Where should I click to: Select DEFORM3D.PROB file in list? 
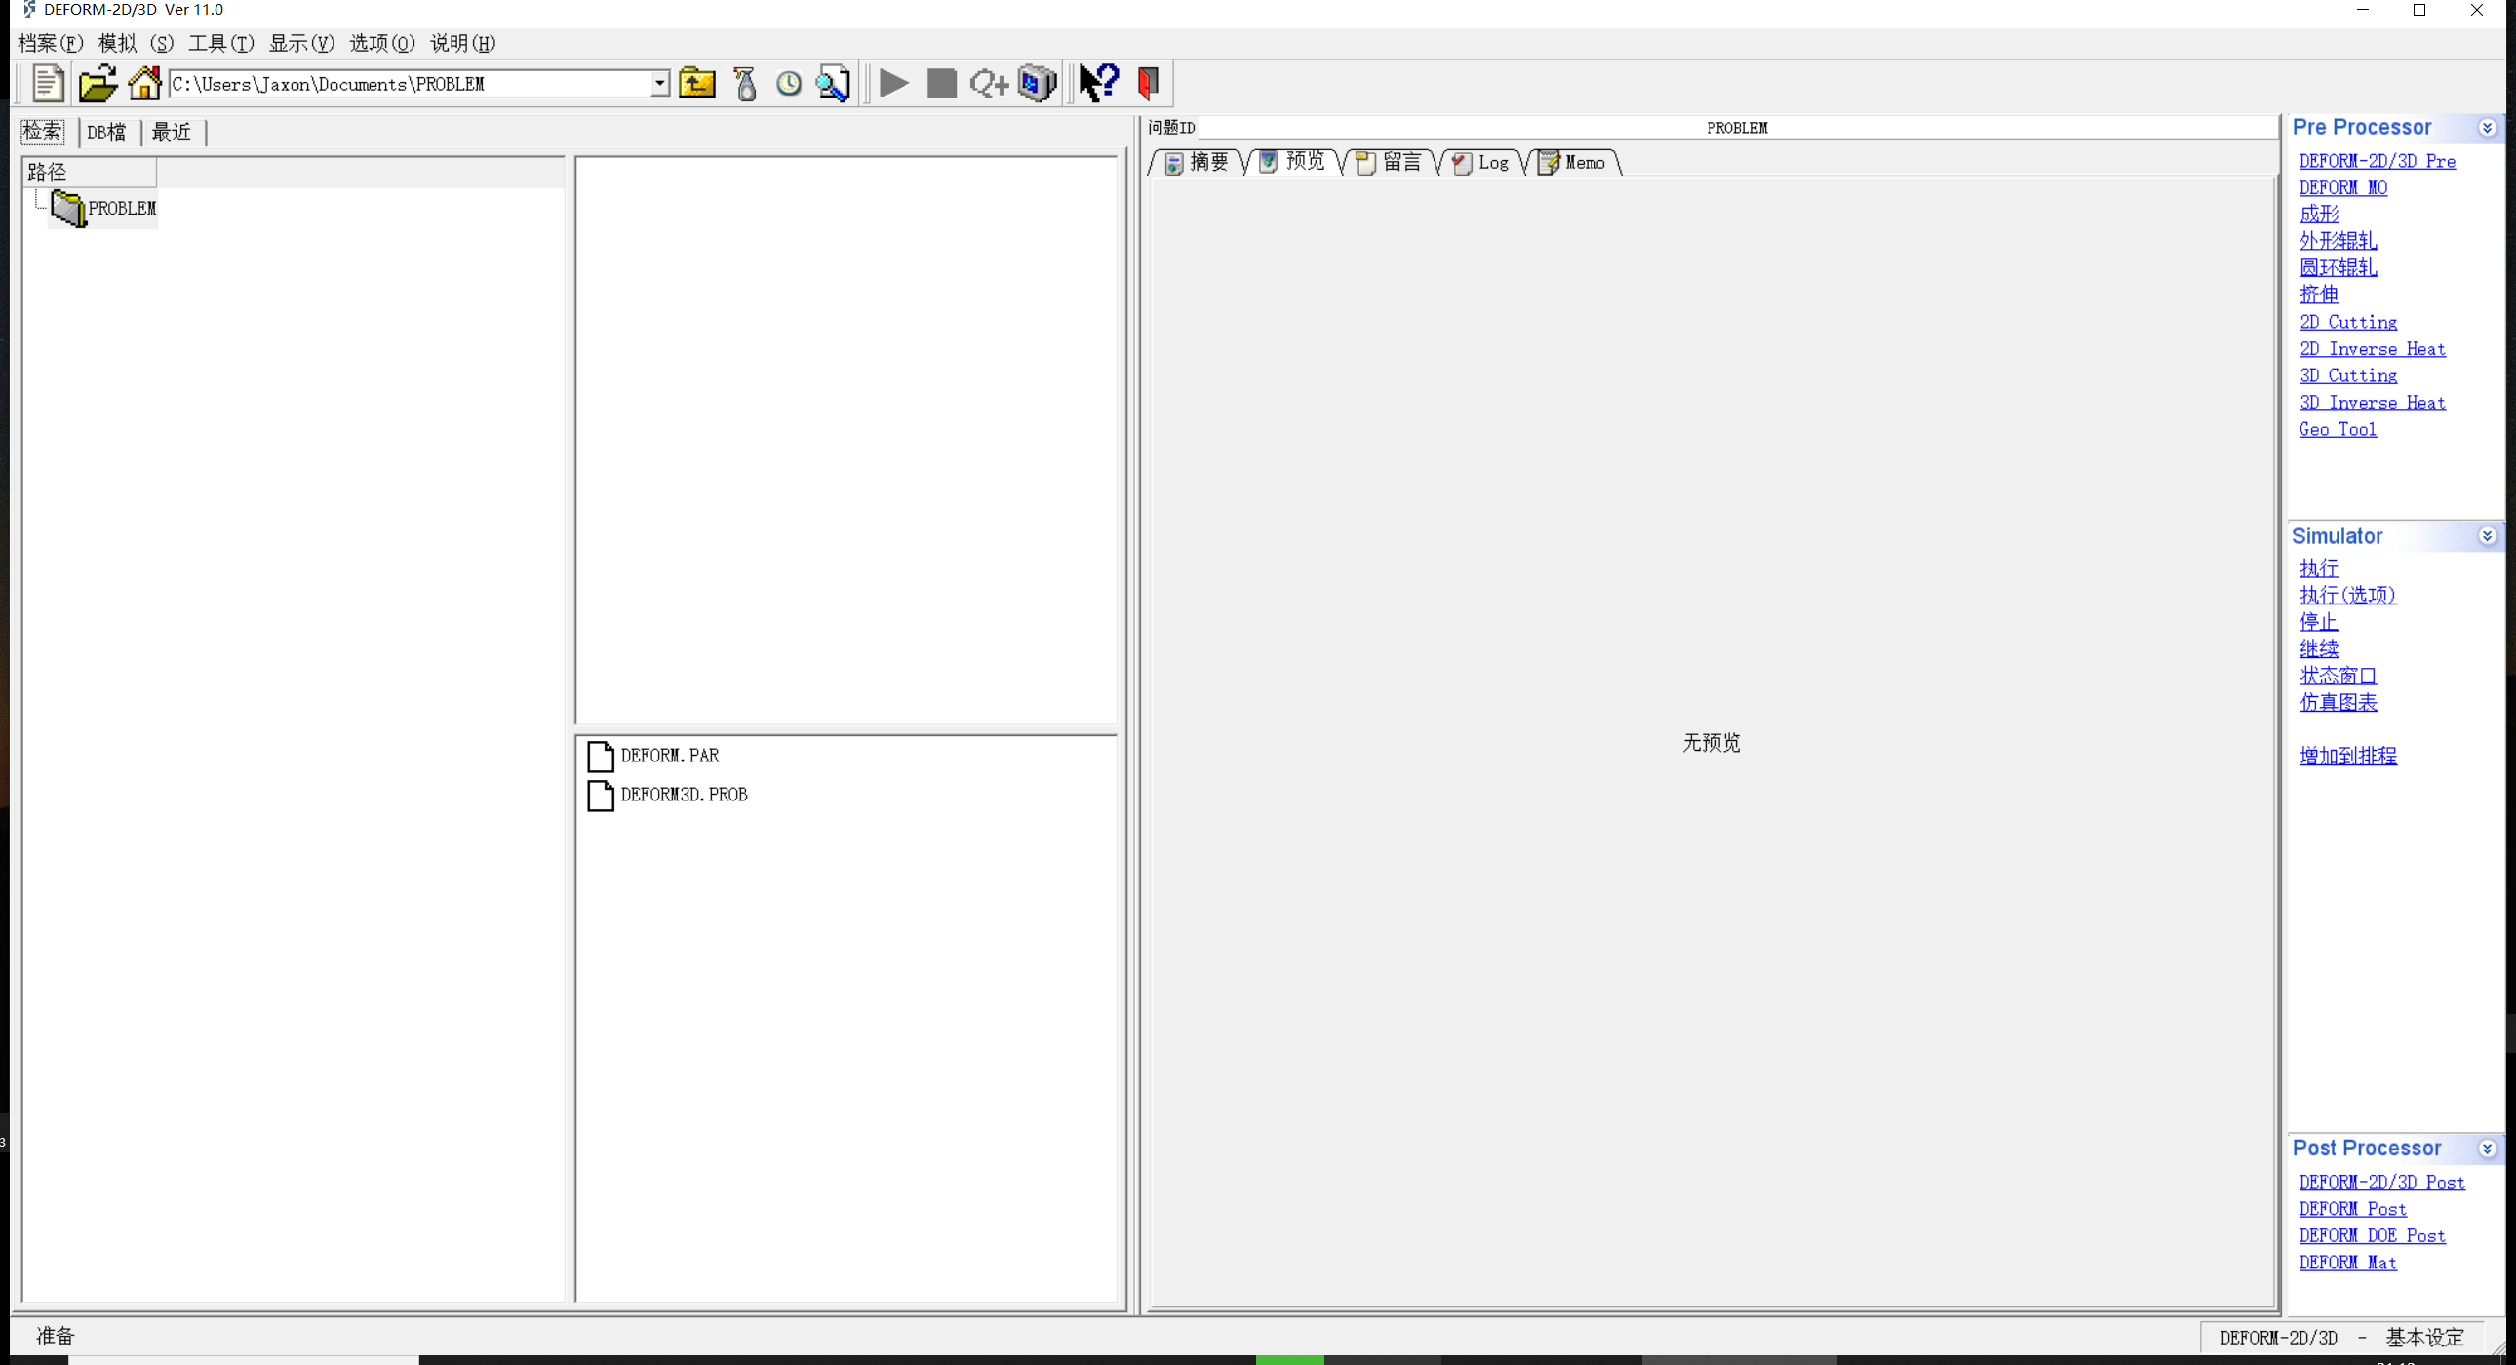(x=683, y=795)
